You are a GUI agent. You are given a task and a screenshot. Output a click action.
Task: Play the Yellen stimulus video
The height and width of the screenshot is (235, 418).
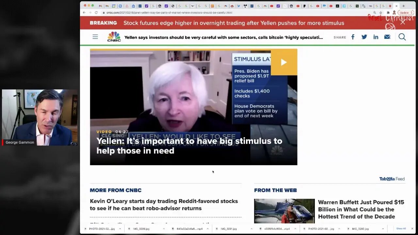click(x=284, y=62)
